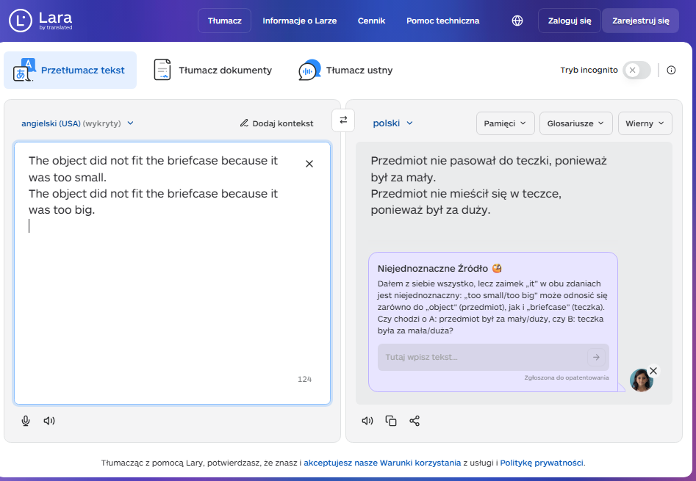Switch to the Tłumacz dokumenty tab
Screen dimensions: 696x481
(212, 70)
